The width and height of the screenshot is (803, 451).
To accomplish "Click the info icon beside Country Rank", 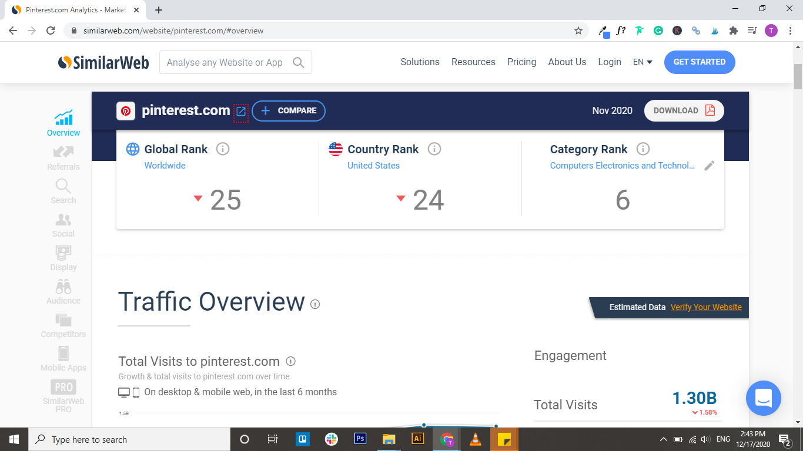I will click(434, 149).
